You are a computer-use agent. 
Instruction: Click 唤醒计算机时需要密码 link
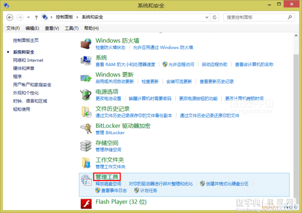click(150, 98)
